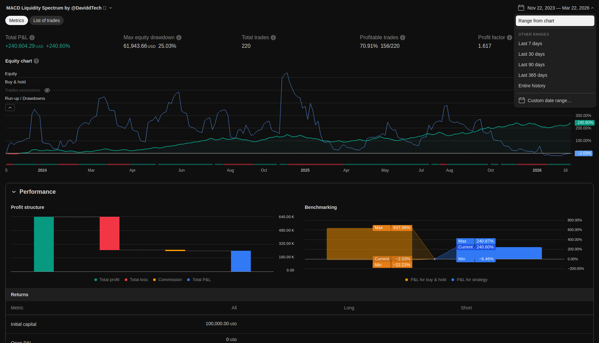Viewport: 599px width, 343px height.
Task: Select Last 30 days range
Action: [x=531, y=54]
